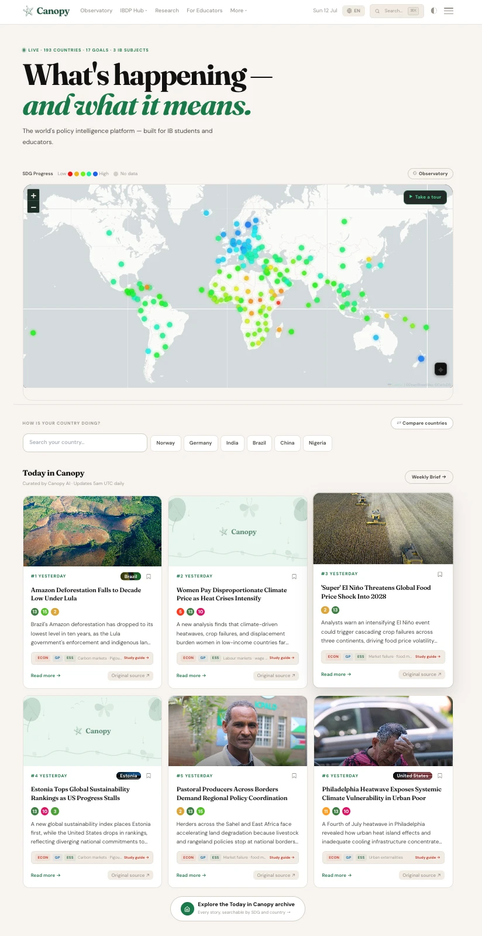This screenshot has height=936, width=482.
Task: Open the Weekly Brief link
Action: point(429,477)
